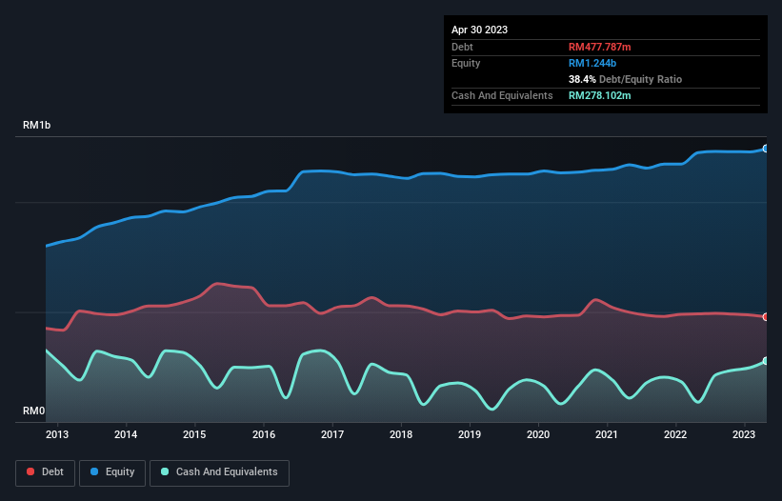The width and height of the screenshot is (782, 501).
Task: Select the red Debt endpoint marker
Action: (766, 316)
